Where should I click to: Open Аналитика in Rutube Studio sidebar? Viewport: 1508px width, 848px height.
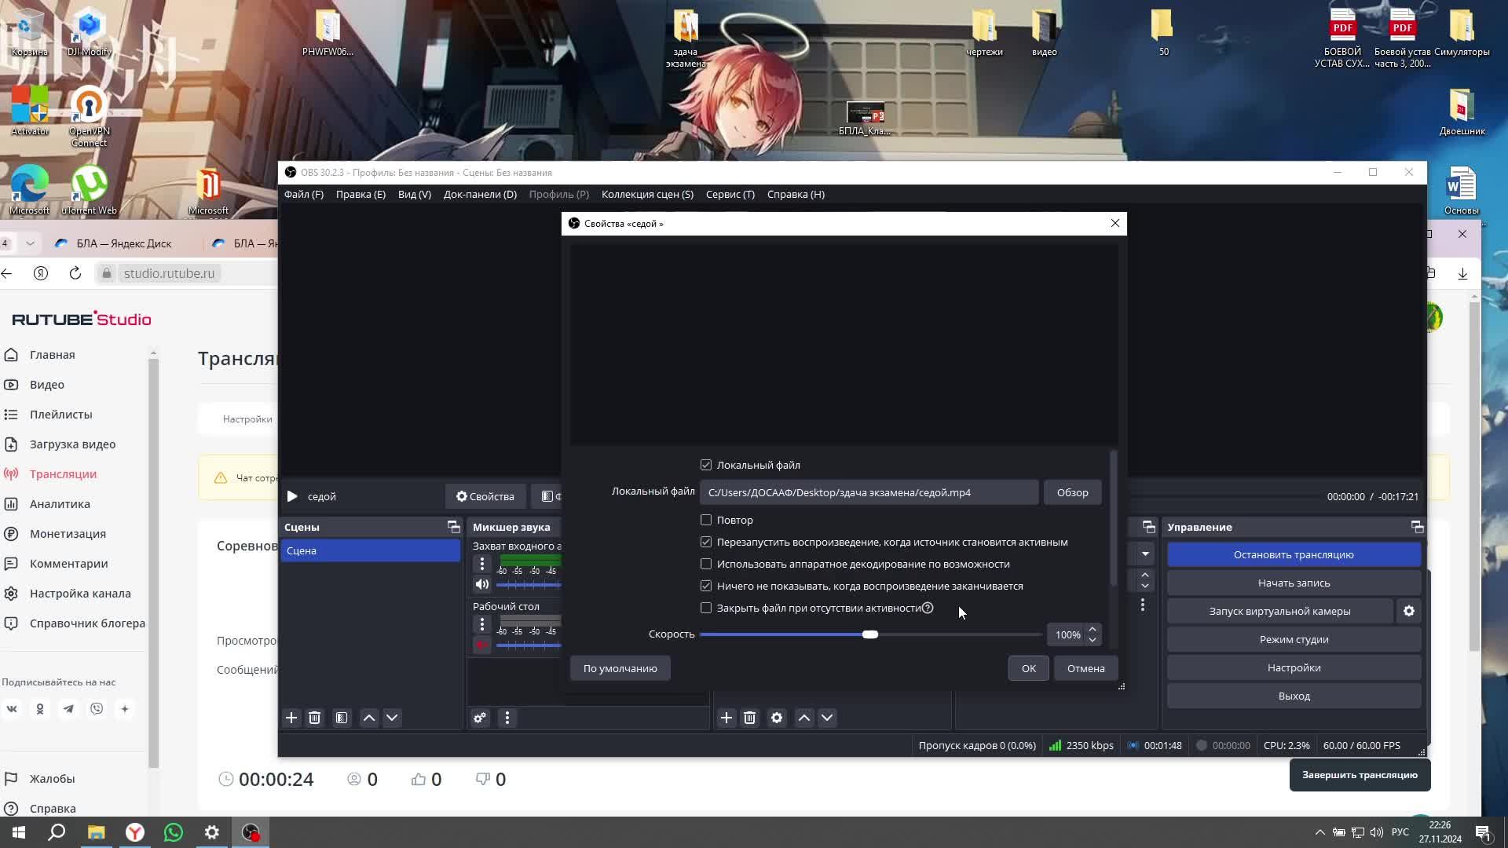60,504
